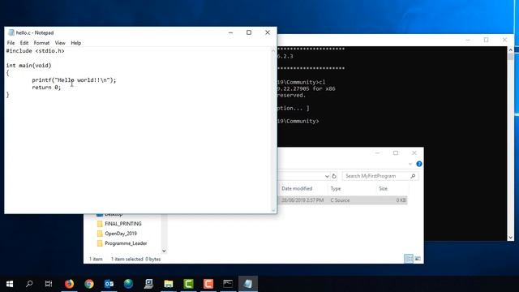Viewport: 519px width, 292px height.
Task: Launch Firefox from the taskbar
Action: point(69,284)
